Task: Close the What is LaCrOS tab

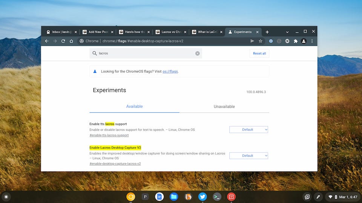Action: (x=221, y=32)
